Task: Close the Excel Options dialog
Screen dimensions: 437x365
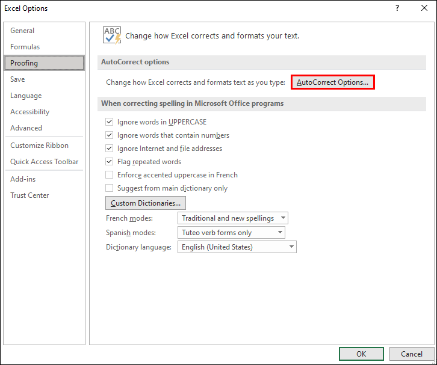Action: coord(424,8)
